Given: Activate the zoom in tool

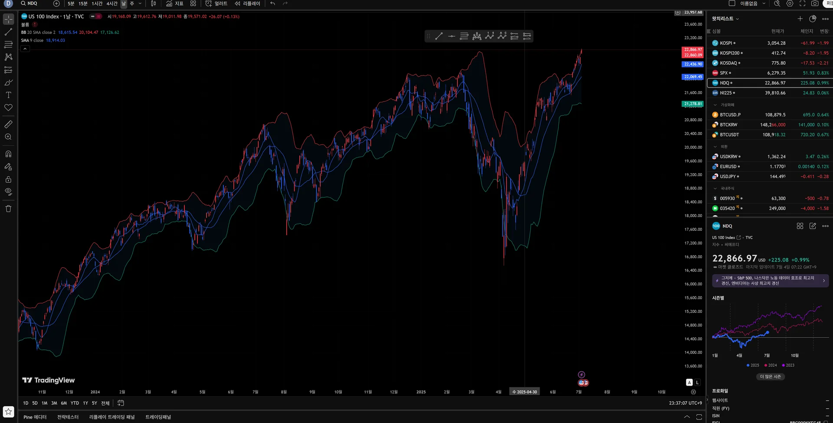Looking at the screenshot, I should pos(8,137).
